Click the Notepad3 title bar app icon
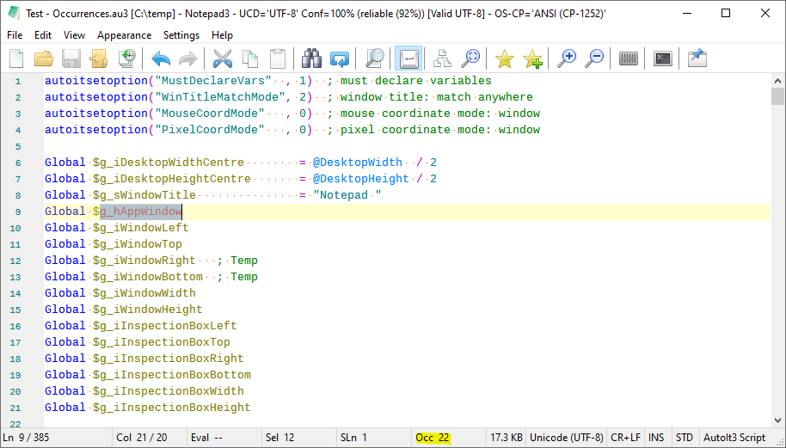 coord(14,13)
